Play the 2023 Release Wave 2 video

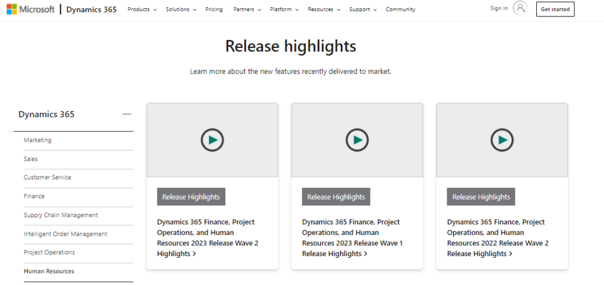[212, 140]
